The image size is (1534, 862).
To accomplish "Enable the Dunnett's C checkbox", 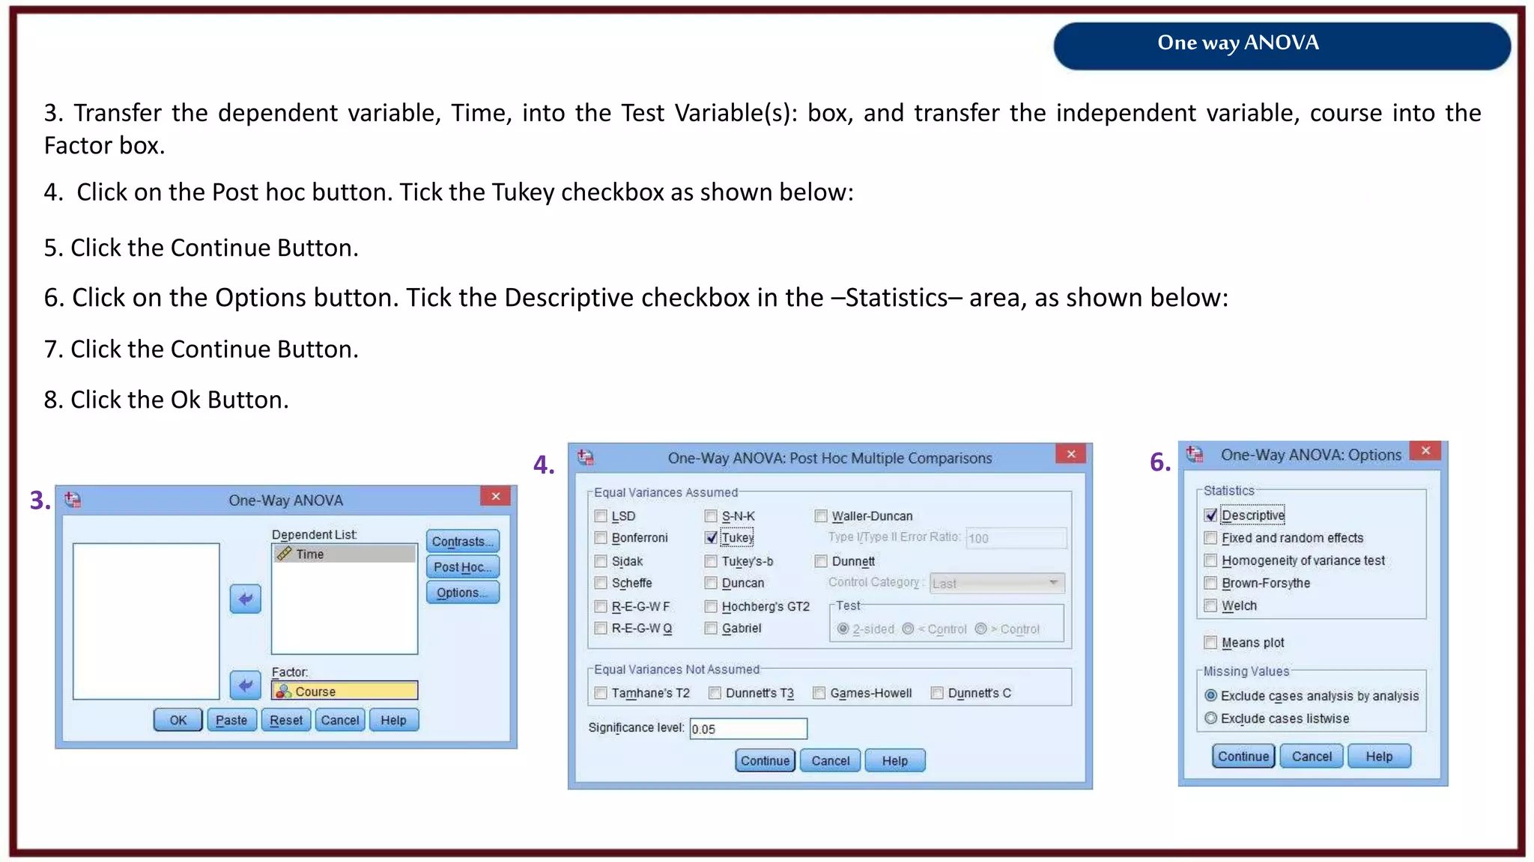I will click(937, 693).
